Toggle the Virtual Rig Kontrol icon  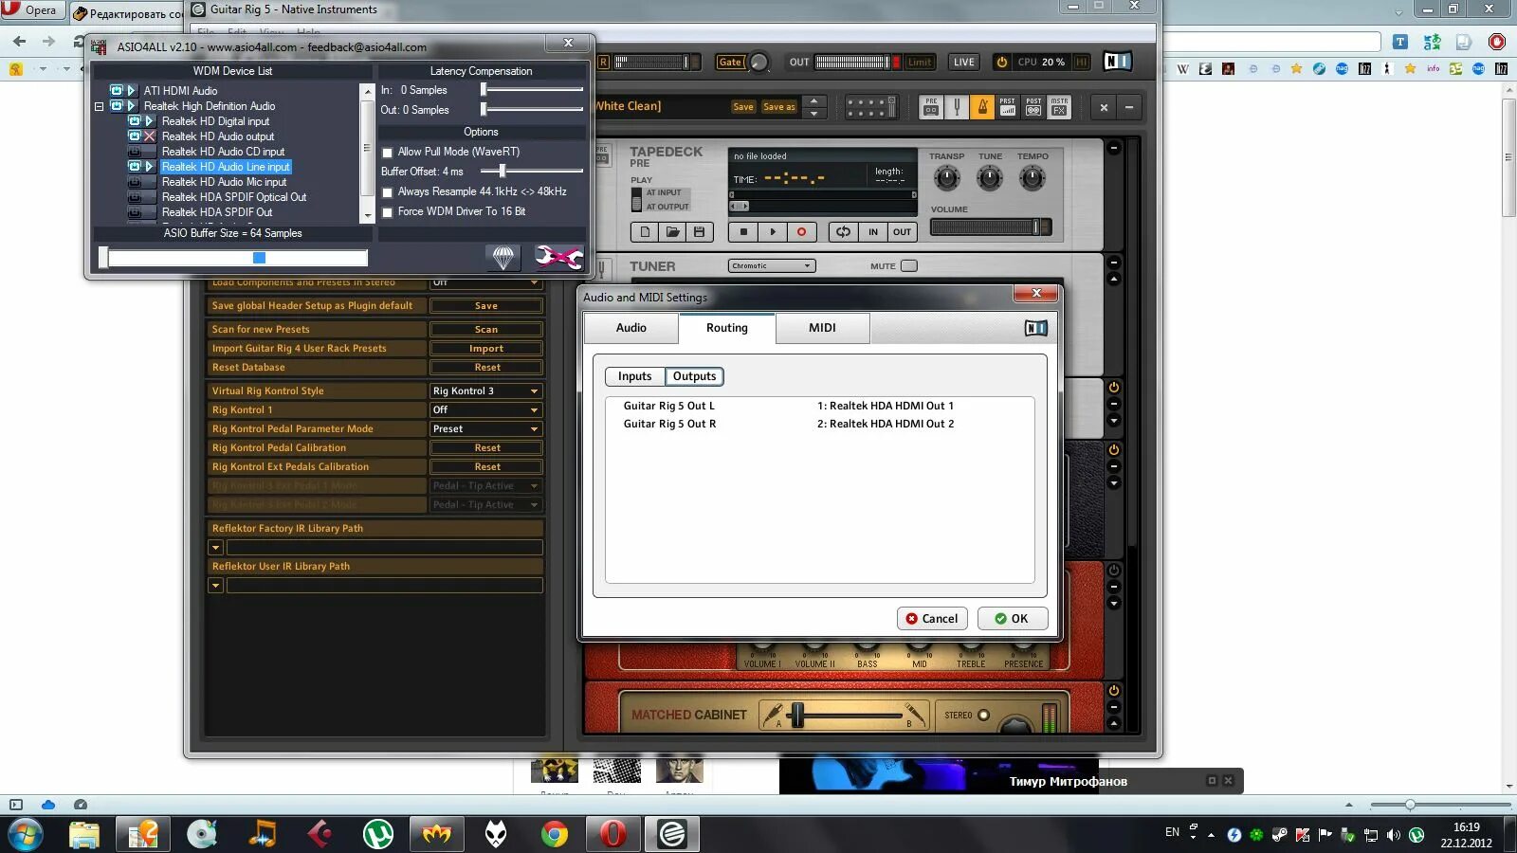tap(870, 107)
